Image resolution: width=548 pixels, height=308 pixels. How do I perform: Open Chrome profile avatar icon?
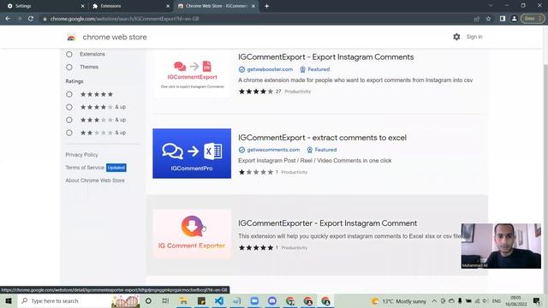click(x=514, y=19)
